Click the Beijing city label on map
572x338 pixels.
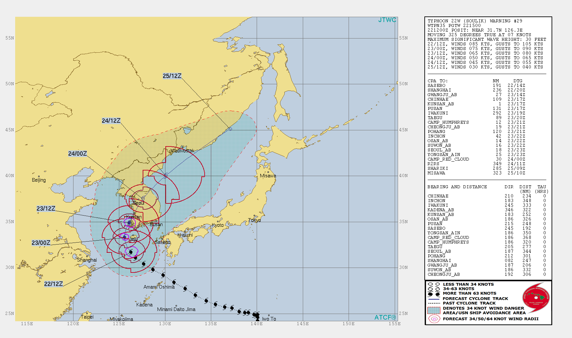coord(39,180)
